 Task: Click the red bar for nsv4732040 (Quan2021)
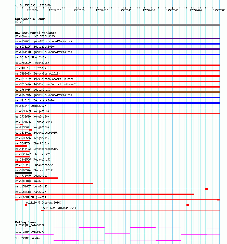tap(36, 178)
